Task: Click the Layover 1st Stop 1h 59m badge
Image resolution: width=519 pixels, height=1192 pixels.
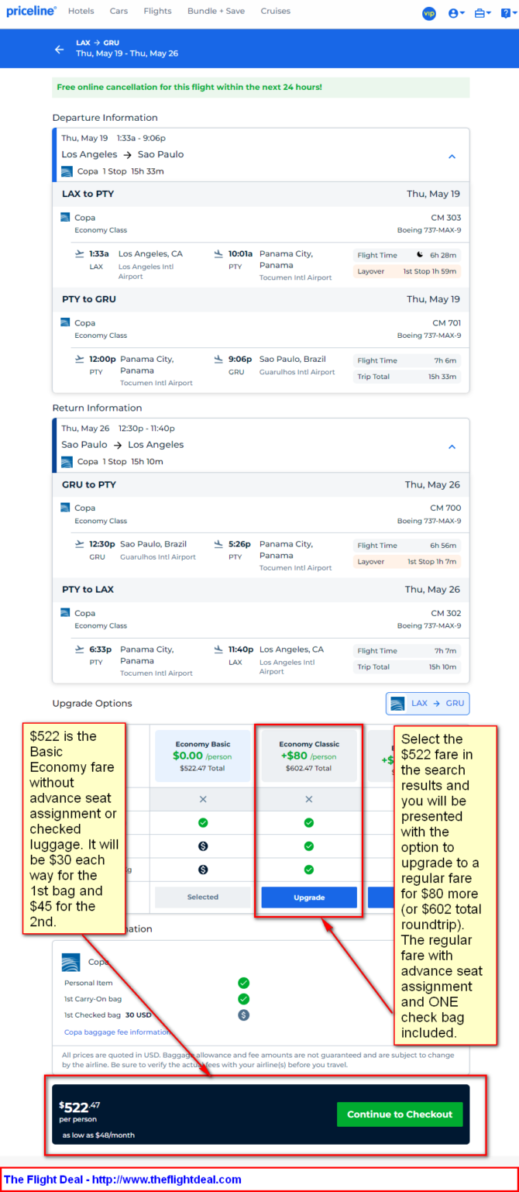Action: pyautogui.click(x=407, y=271)
